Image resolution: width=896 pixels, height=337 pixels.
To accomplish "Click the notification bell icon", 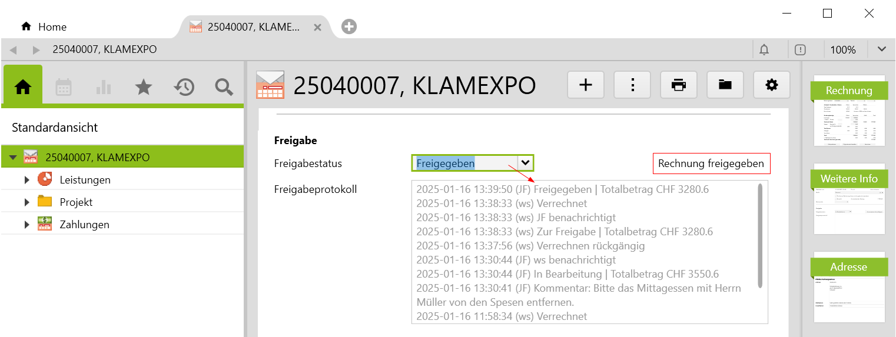I will 764,50.
